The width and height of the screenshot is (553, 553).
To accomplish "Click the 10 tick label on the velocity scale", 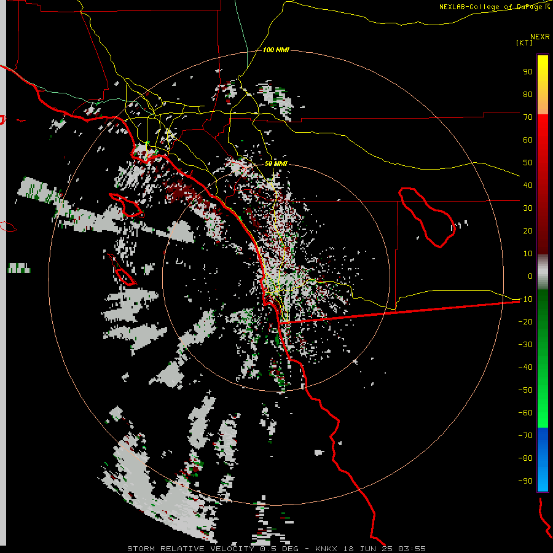I will 528,254.
